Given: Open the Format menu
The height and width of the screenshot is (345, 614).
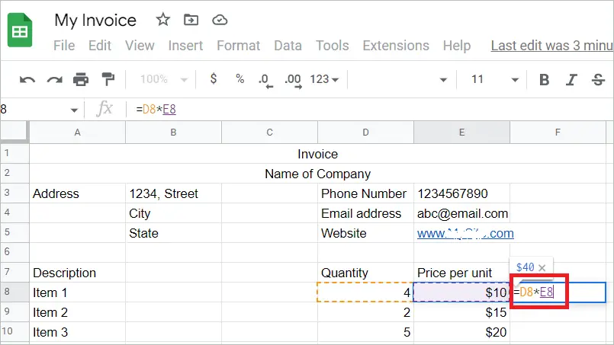Looking at the screenshot, I should [x=239, y=46].
